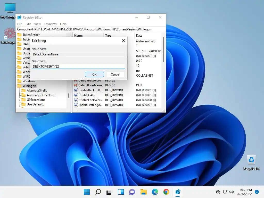Launch Google Chrome from the taskbar
This screenshot has height=198, width=264.
point(166,192)
